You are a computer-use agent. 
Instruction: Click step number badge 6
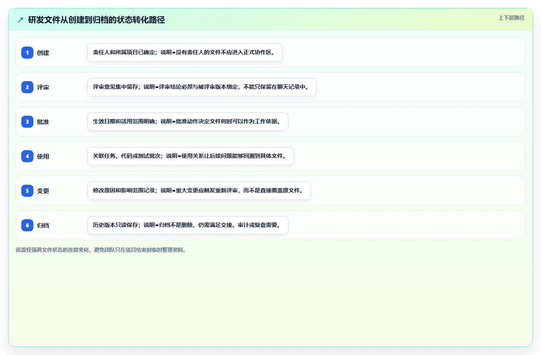point(27,225)
